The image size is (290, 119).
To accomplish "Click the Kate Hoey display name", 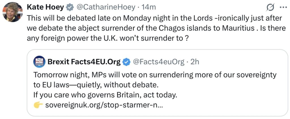I will click(x=46, y=7).
